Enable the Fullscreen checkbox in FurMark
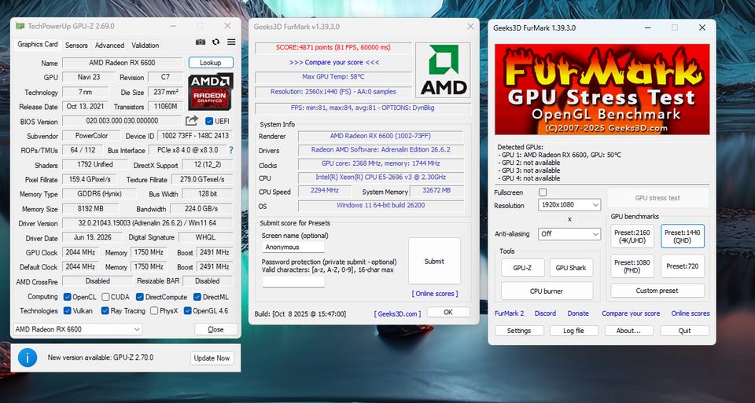Image resolution: width=755 pixels, height=403 pixels. (543, 192)
